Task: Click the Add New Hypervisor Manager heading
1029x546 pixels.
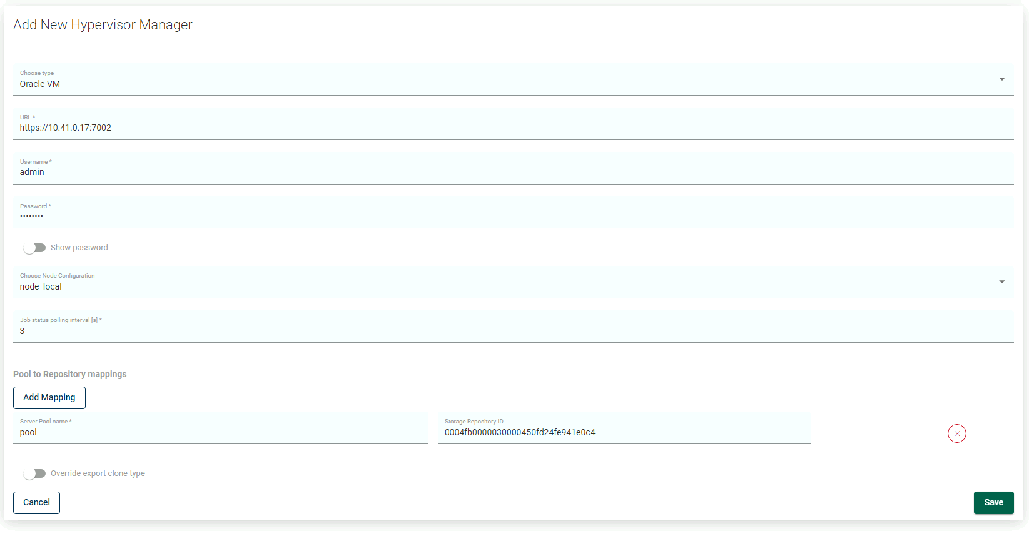Action: coord(103,25)
